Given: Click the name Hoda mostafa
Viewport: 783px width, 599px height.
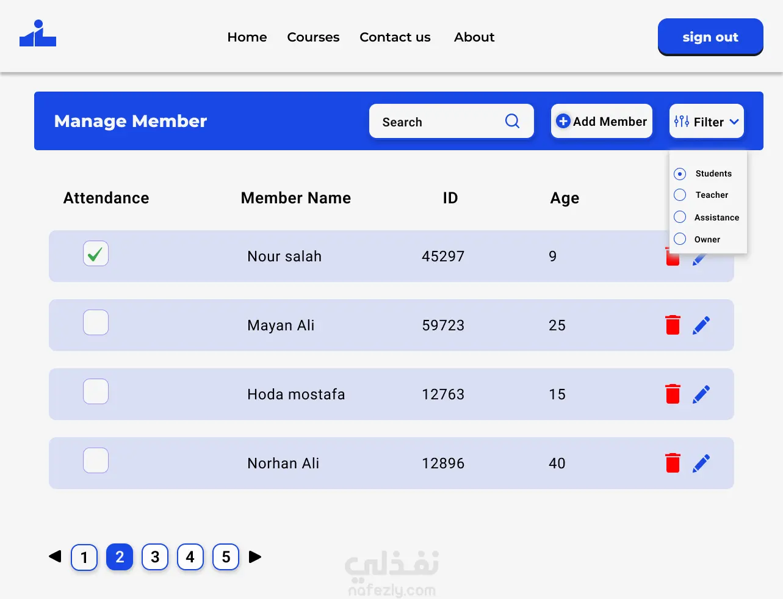Looking at the screenshot, I should (296, 394).
